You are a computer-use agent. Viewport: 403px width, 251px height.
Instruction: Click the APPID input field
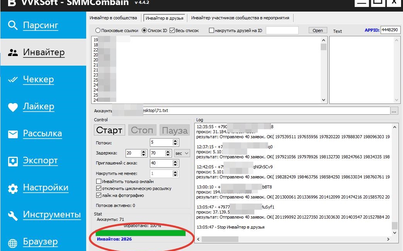[390, 30]
